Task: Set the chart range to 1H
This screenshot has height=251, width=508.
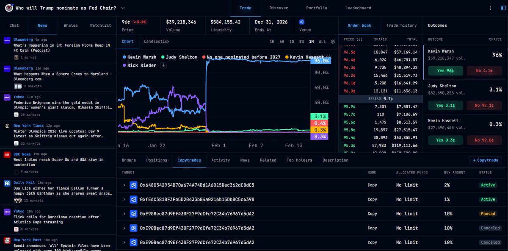Action: (272, 42)
